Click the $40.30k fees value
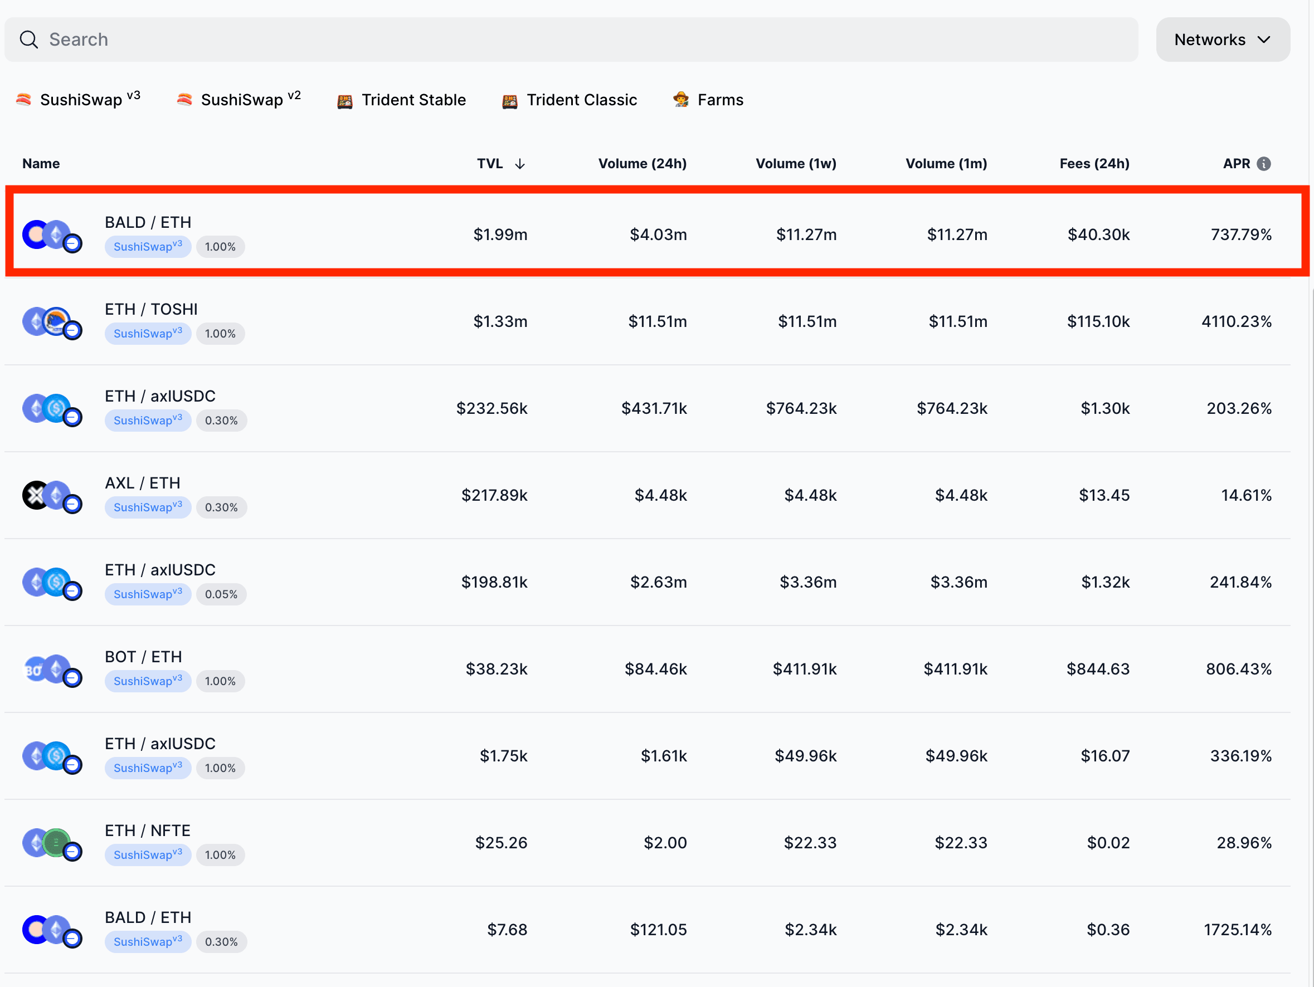The image size is (1314, 987). click(1098, 234)
